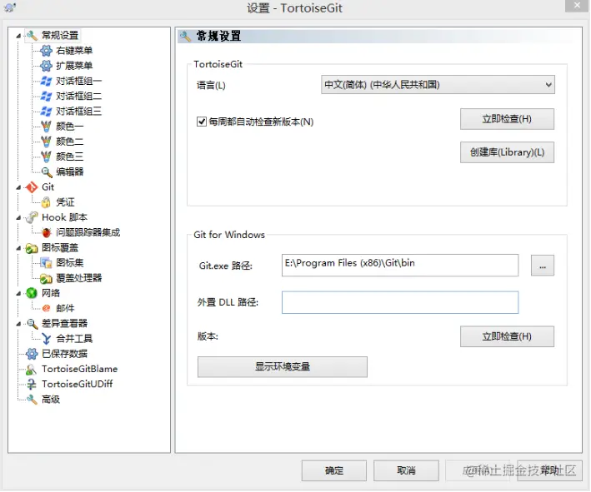Open the 语言 language dropdown

tap(438, 85)
